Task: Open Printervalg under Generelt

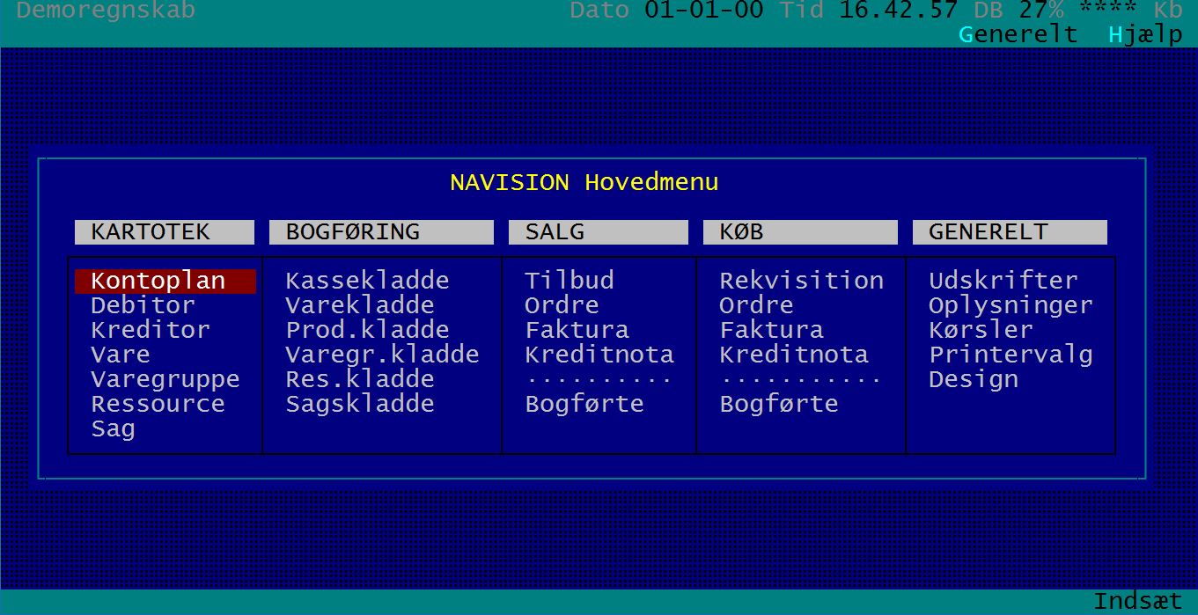Action: [1011, 355]
